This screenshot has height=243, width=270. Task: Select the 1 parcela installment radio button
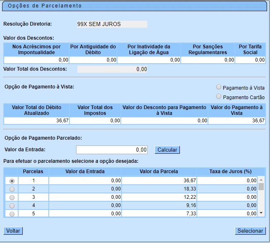[12, 181]
